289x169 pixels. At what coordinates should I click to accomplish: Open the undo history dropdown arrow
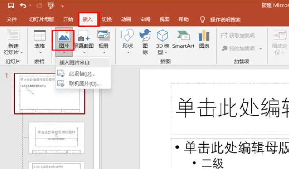click(30, 6)
